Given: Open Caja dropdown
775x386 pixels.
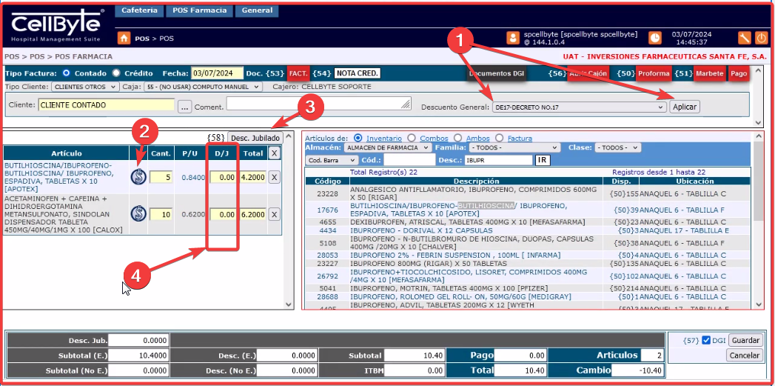Looking at the screenshot, I should [x=203, y=87].
